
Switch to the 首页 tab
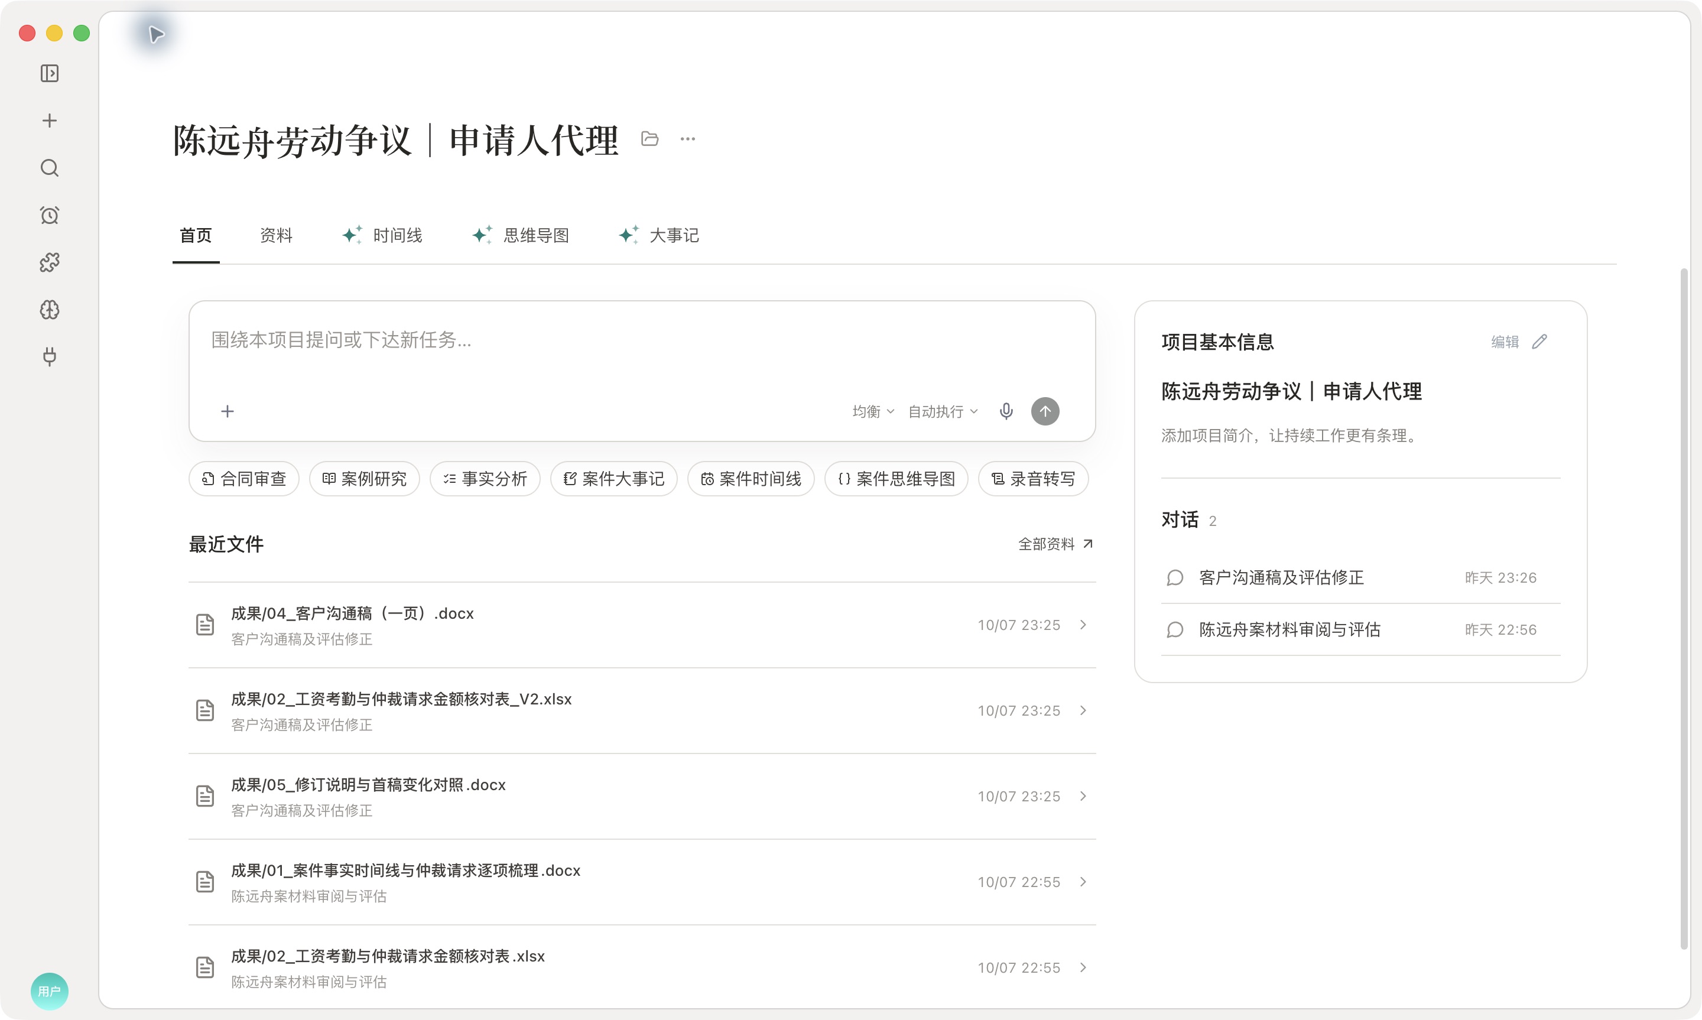(196, 236)
